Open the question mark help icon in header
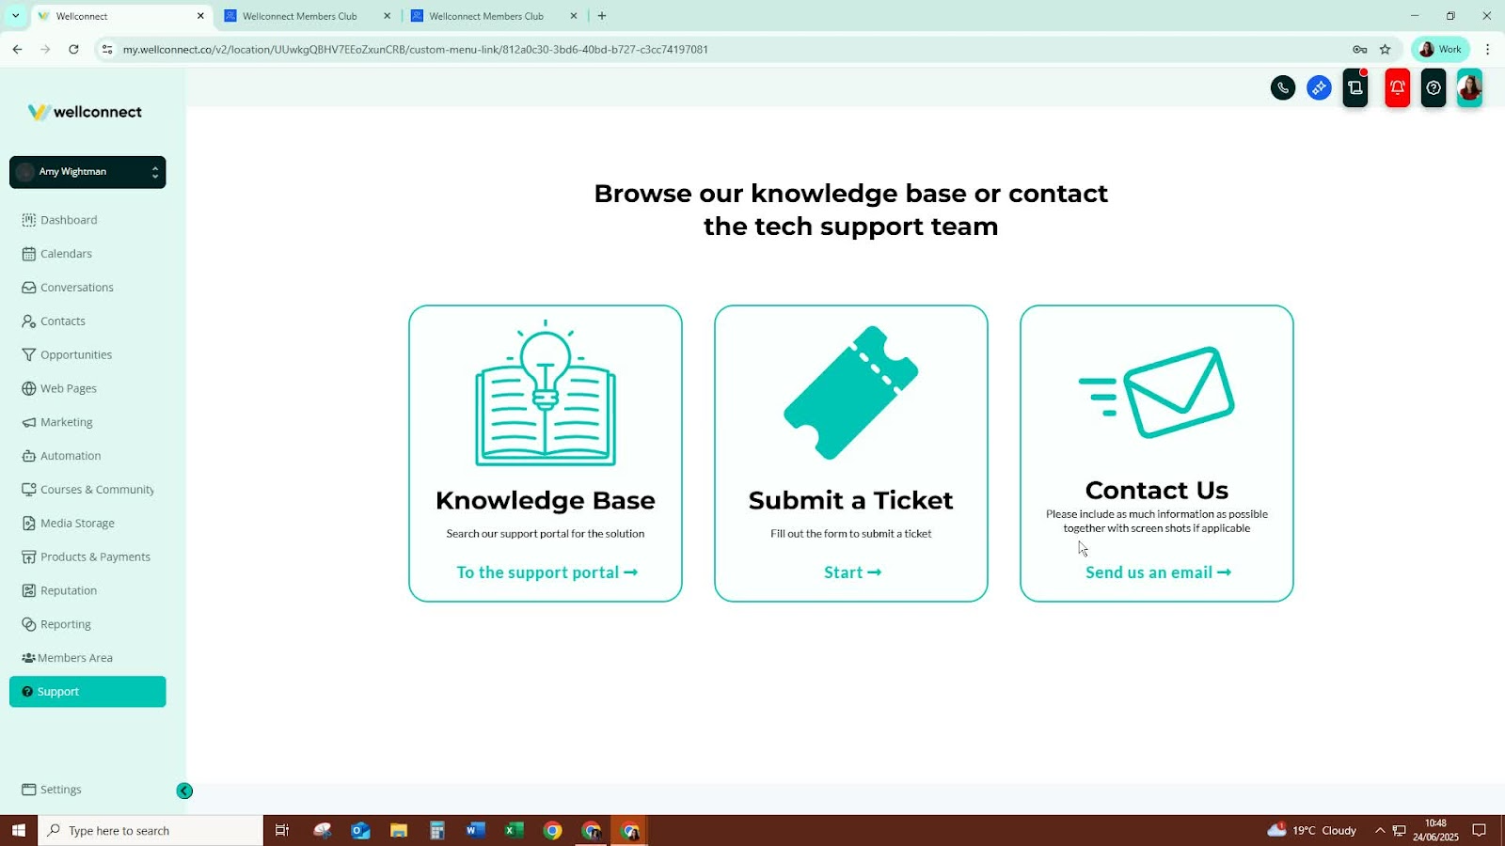The image size is (1505, 846). click(x=1434, y=88)
